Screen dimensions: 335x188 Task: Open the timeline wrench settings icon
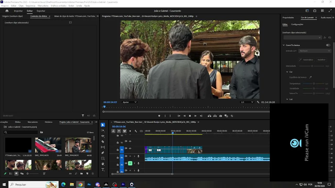pyautogui.click(x=136, y=131)
